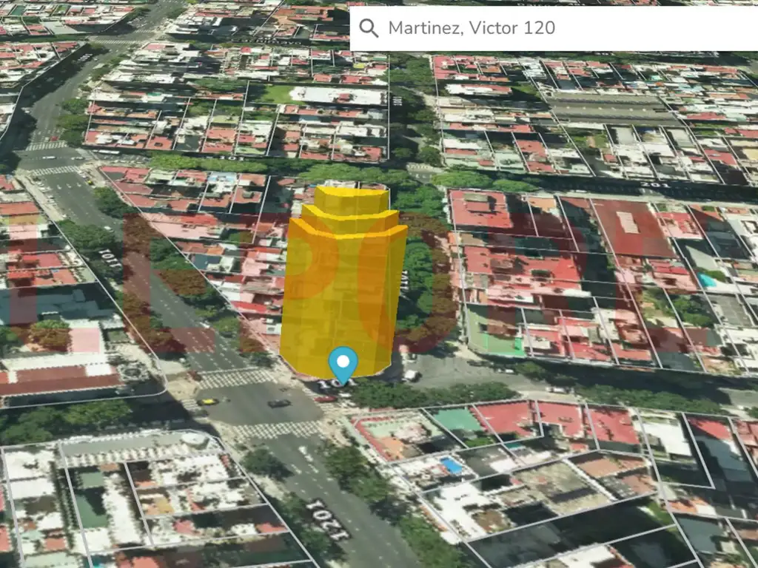The image size is (758, 568).
Task: Click the yellow taxi on the avenue
Action: [208, 401]
